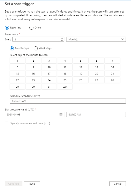Choose the Month days radio option
Image resolution: width=131 pixels, height=189 pixels.
[x=12, y=48]
